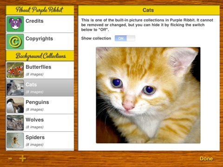This screenshot has height=167, width=223.
Task: Click the large kitten preview image
Action: coord(148,95)
